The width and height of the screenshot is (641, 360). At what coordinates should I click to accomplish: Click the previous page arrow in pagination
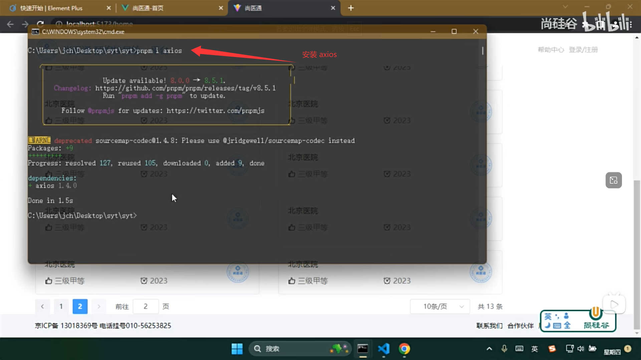[42, 306]
